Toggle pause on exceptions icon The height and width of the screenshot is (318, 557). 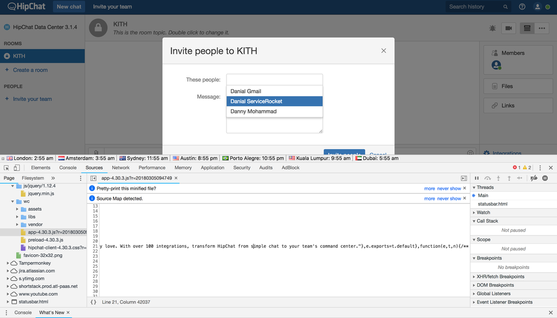point(545,178)
